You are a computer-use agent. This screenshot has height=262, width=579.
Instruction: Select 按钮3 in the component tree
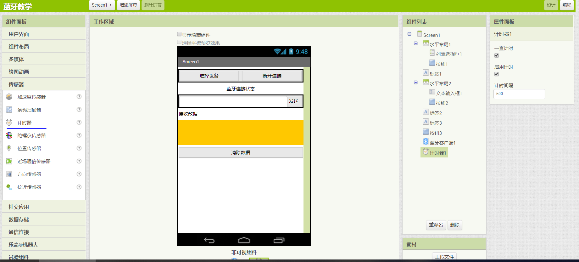tap(436, 133)
